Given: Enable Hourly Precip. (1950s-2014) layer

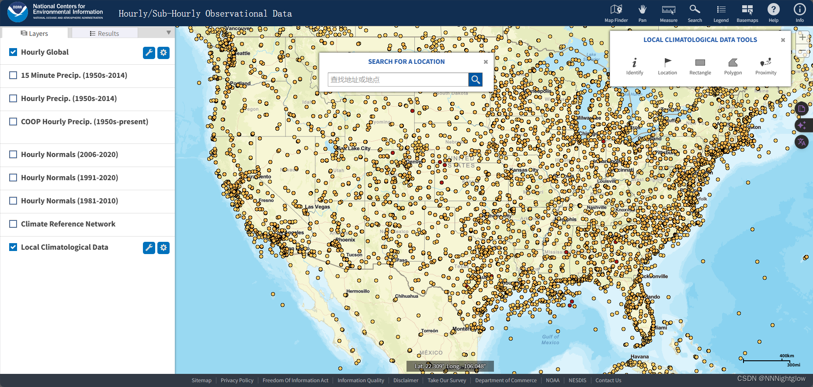Looking at the screenshot, I should click(13, 98).
